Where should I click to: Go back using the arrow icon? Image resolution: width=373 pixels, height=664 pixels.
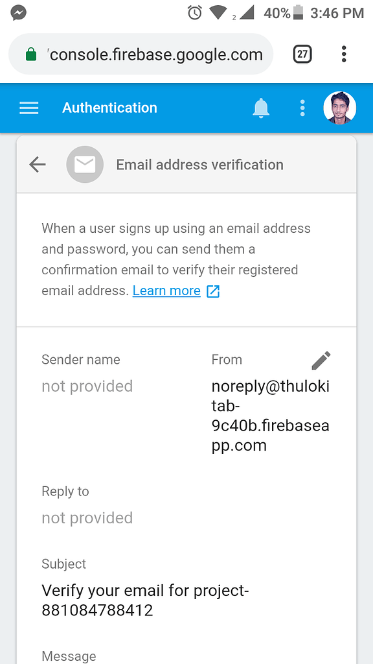coord(37,164)
